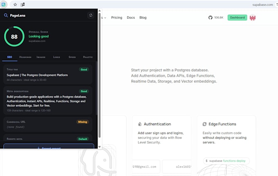This screenshot has height=176, width=278.
Task: Switch to the Headings tab
Action: pyautogui.click(x=25, y=57)
